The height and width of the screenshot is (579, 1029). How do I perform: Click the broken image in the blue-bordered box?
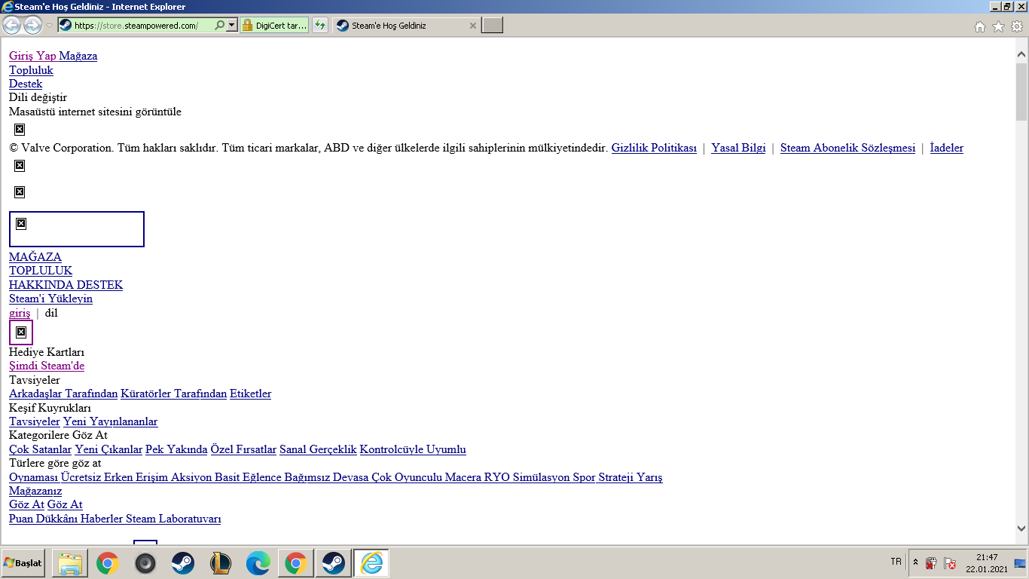pyautogui.click(x=21, y=223)
